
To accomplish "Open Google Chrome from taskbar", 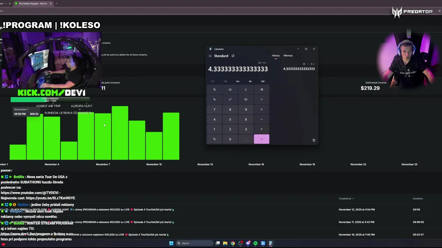I will (x=233, y=243).
